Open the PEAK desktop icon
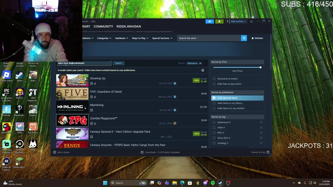The width and height of the screenshot is (333, 187). point(20,128)
